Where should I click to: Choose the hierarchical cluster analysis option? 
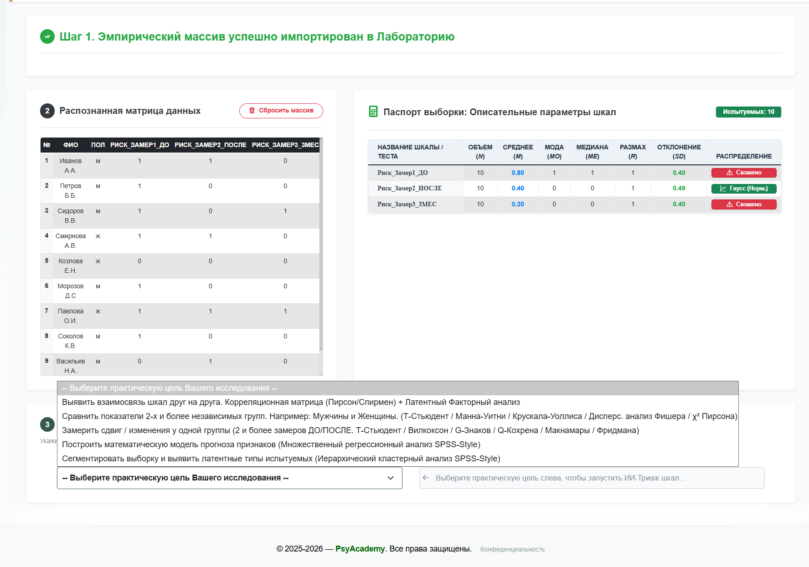(x=397, y=459)
